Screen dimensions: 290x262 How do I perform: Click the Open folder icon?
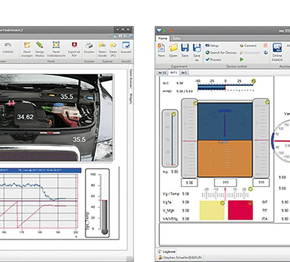click(x=173, y=48)
